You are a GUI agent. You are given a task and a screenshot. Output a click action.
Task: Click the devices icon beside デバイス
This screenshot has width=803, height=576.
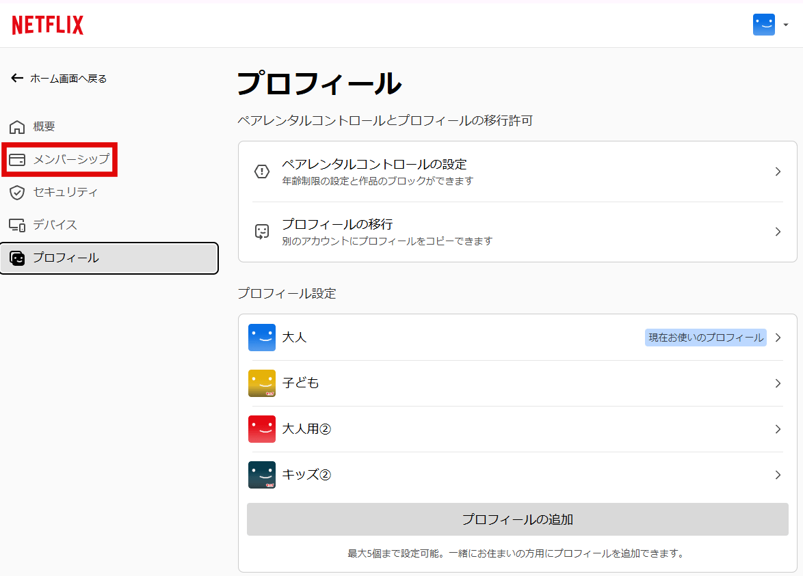[17, 225]
